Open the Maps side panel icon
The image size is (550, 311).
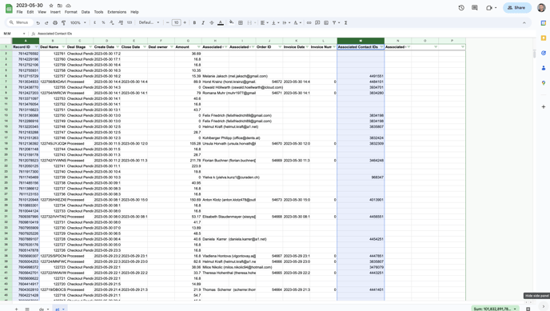pos(544,83)
